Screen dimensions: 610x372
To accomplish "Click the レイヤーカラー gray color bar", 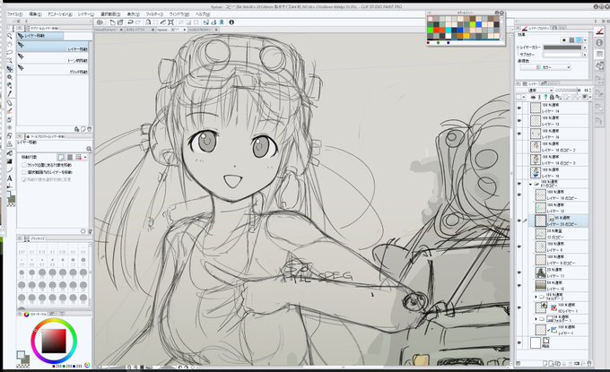I will pyautogui.click(x=562, y=48).
